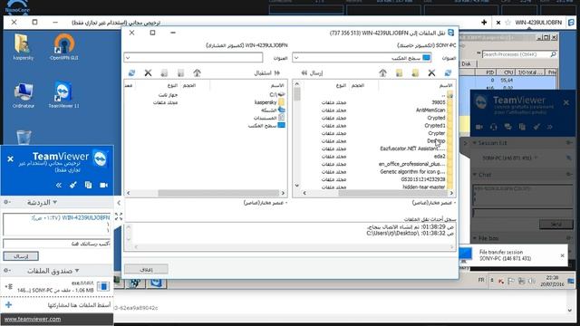Select the en_office_professional_plus folder
This screenshot has width=580, height=326.
point(411,164)
